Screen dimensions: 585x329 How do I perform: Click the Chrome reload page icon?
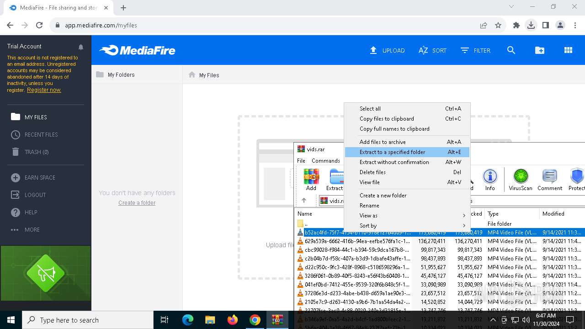[x=39, y=25]
